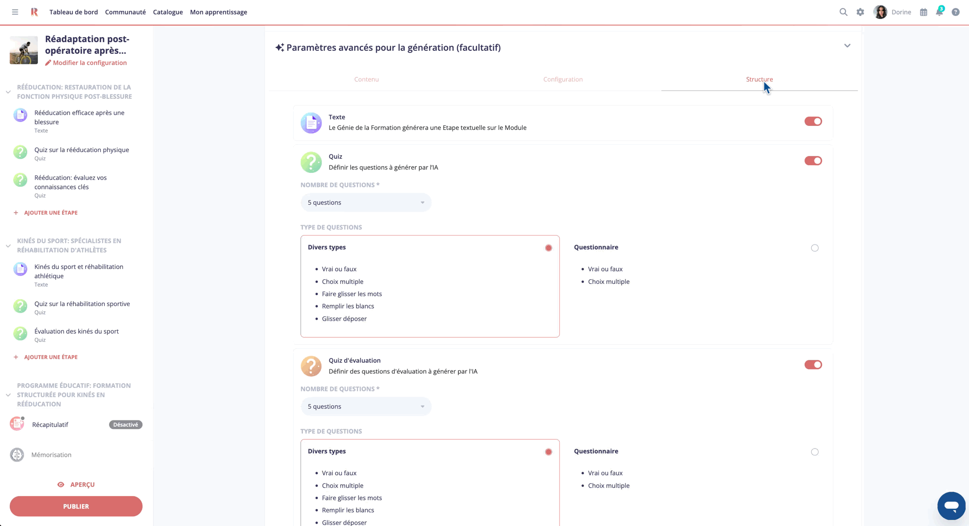Open the first 'Nombre de questions' dropdown

pos(366,202)
